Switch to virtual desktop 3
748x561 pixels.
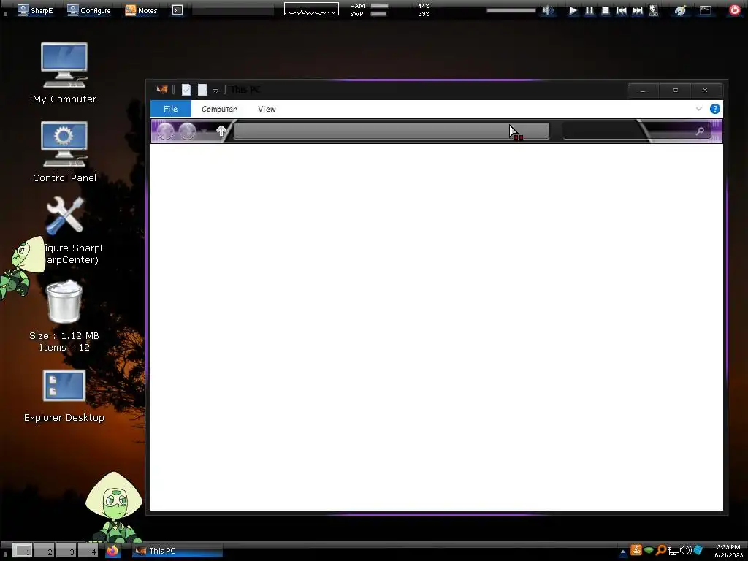click(66, 551)
